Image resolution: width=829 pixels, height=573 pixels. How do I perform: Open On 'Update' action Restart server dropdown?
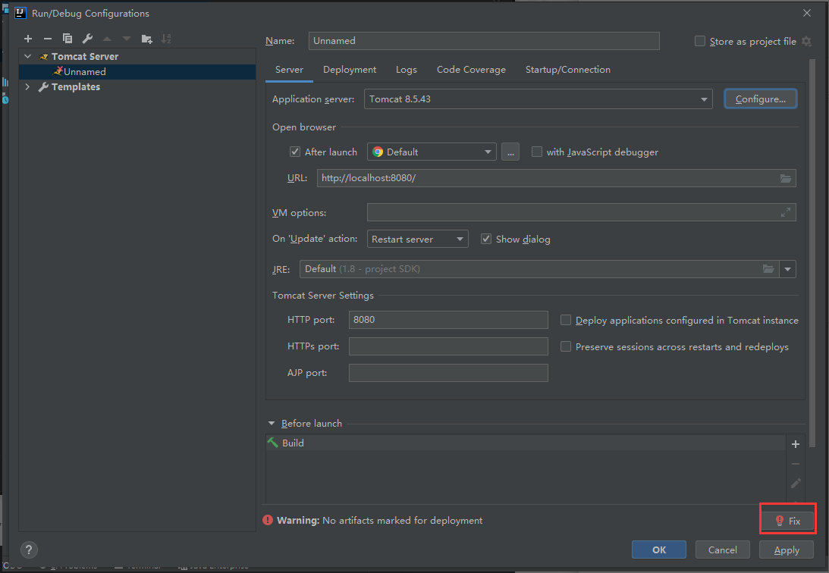pyautogui.click(x=418, y=240)
